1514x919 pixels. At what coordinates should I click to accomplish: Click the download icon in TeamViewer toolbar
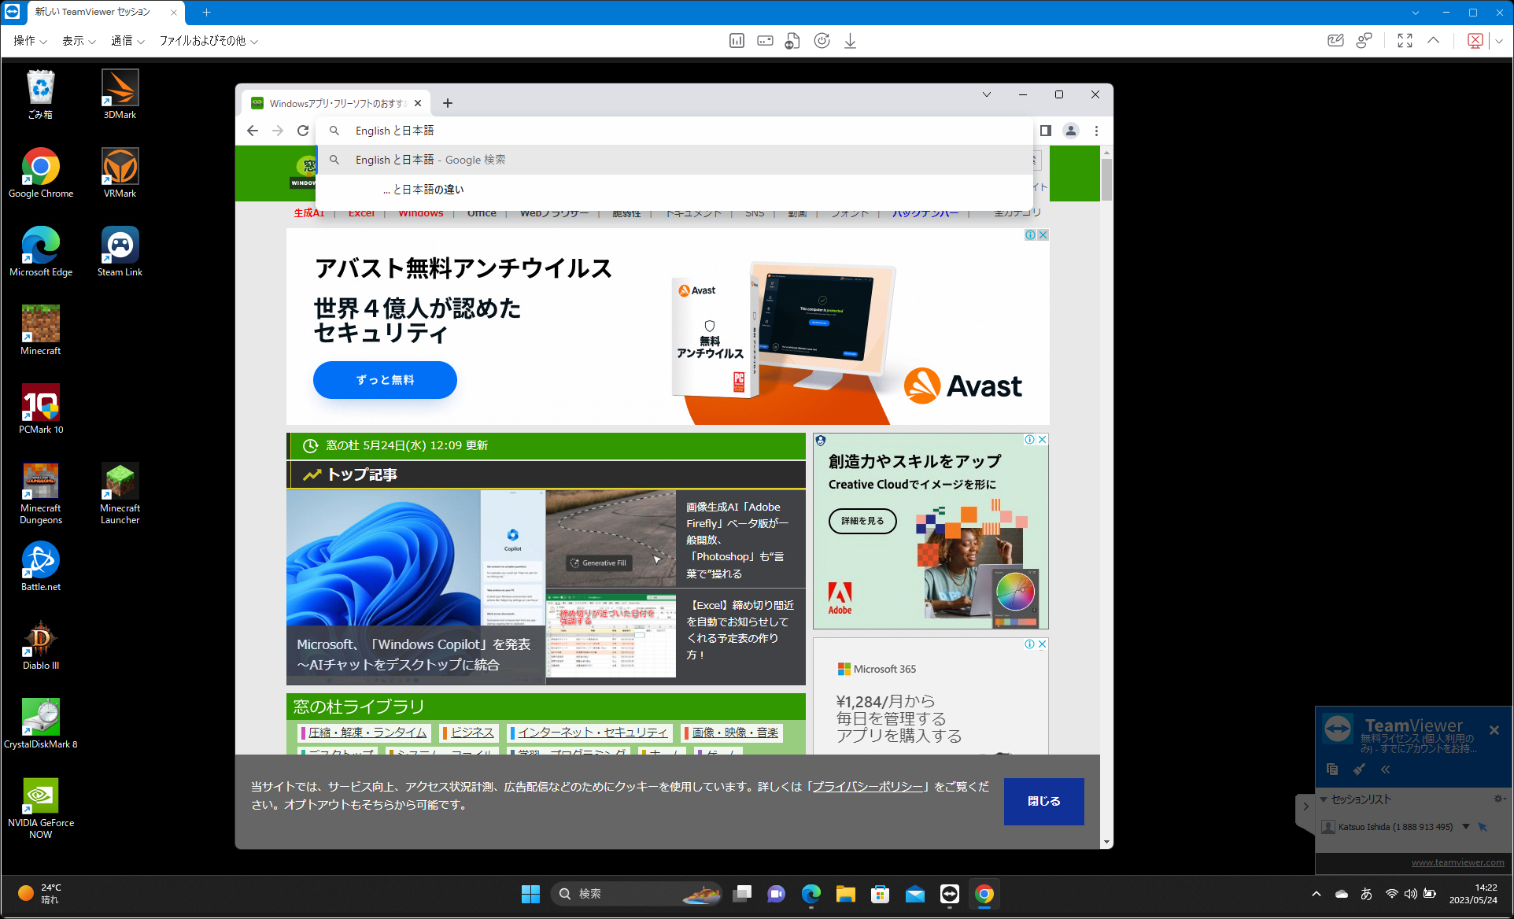[x=850, y=40]
